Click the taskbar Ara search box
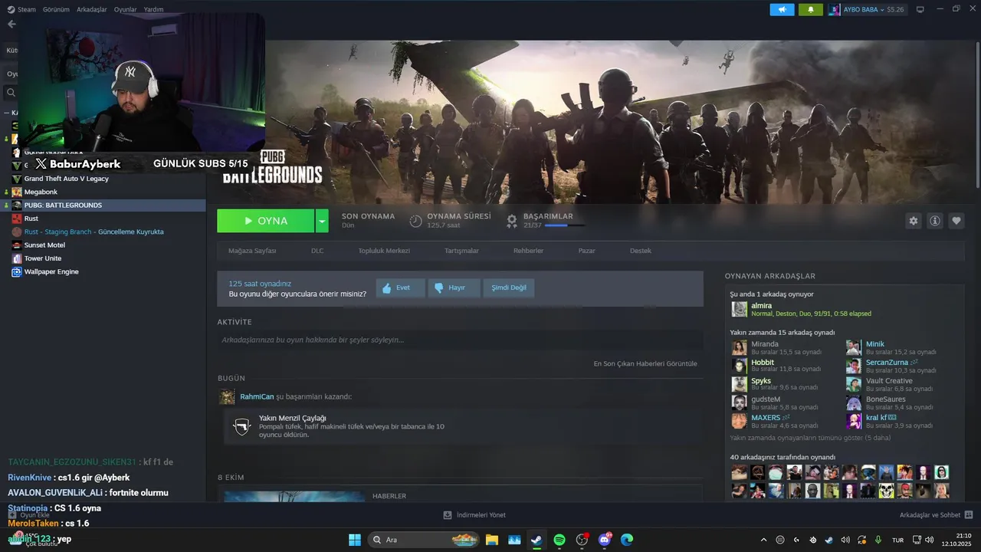 (423, 540)
